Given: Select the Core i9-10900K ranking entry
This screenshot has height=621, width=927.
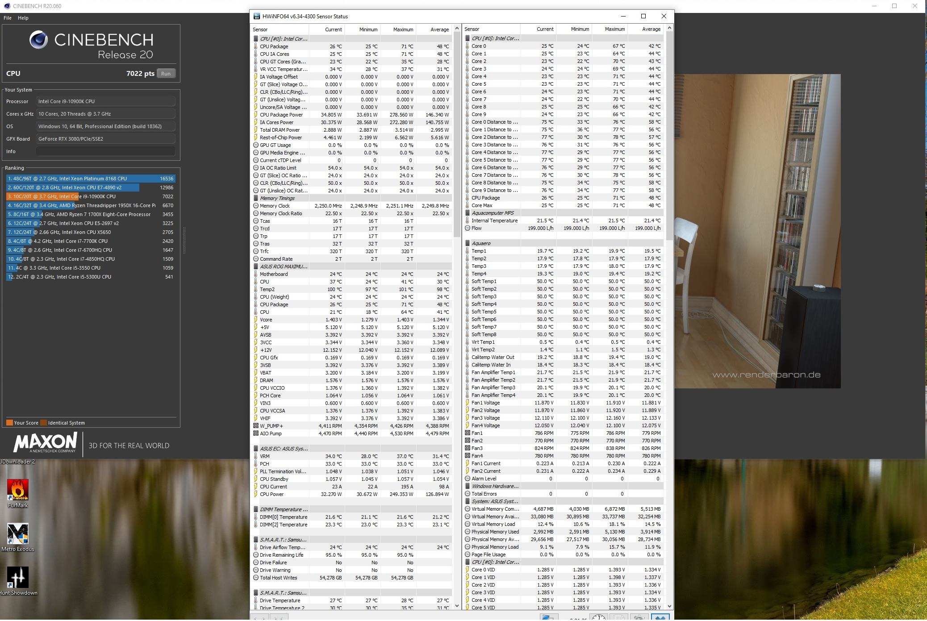Looking at the screenshot, I should (91, 196).
